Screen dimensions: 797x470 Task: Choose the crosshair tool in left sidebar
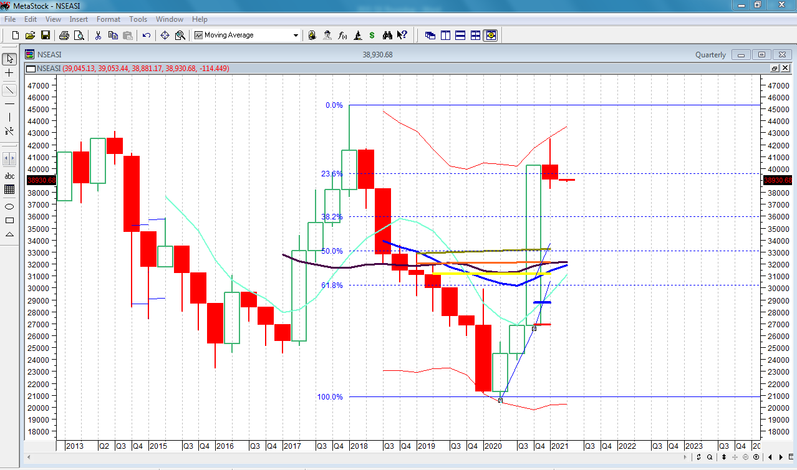click(x=9, y=73)
